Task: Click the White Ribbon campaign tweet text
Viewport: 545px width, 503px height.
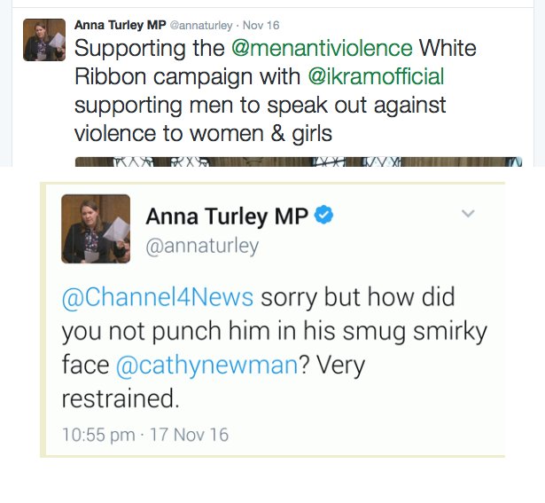Action: [276, 90]
